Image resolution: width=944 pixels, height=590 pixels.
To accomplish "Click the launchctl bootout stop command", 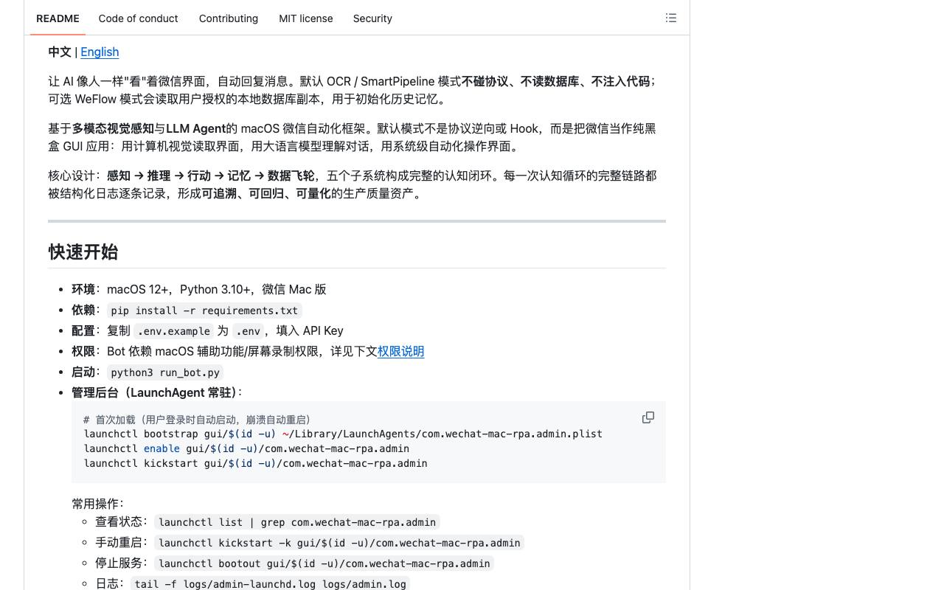I will (324, 563).
